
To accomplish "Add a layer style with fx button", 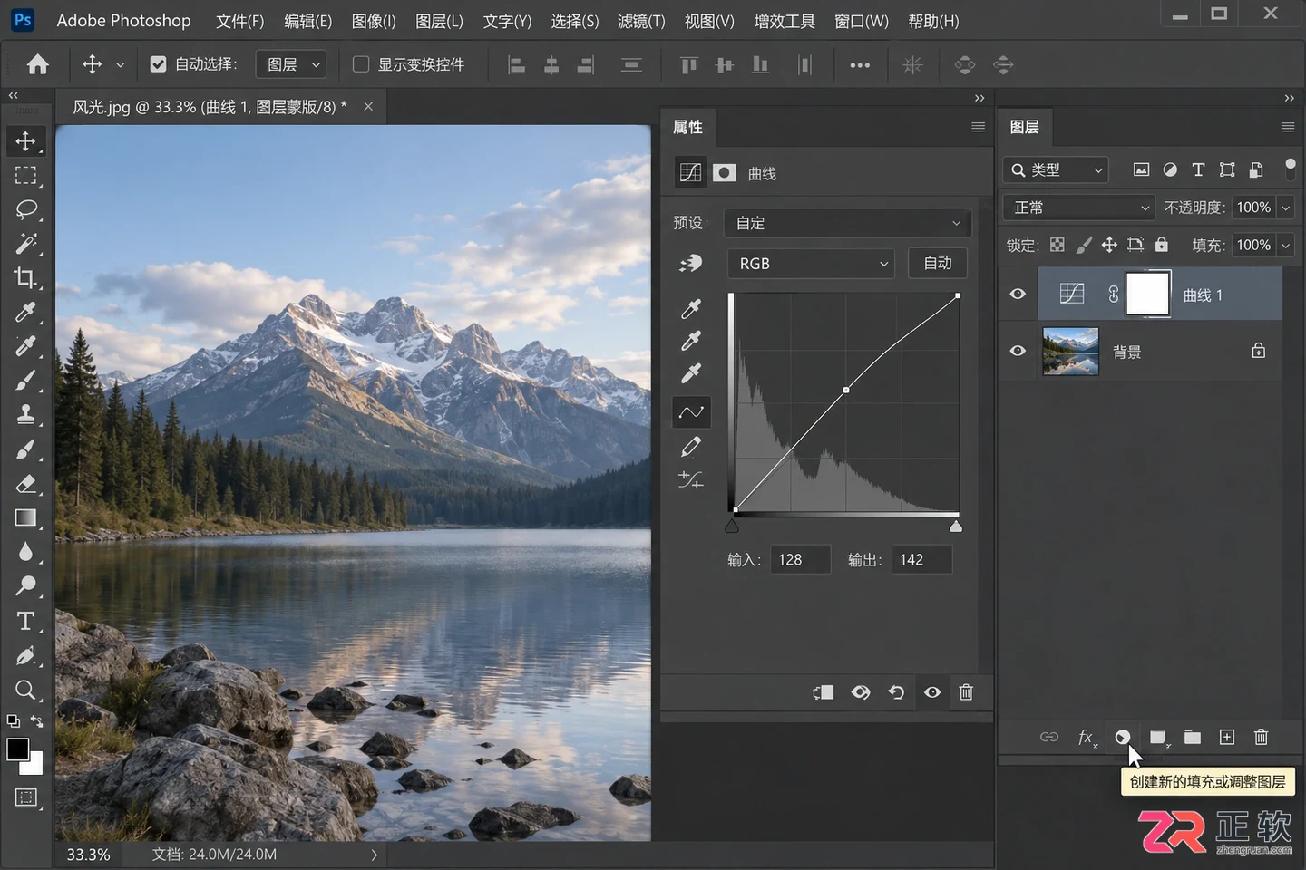I will (x=1087, y=738).
